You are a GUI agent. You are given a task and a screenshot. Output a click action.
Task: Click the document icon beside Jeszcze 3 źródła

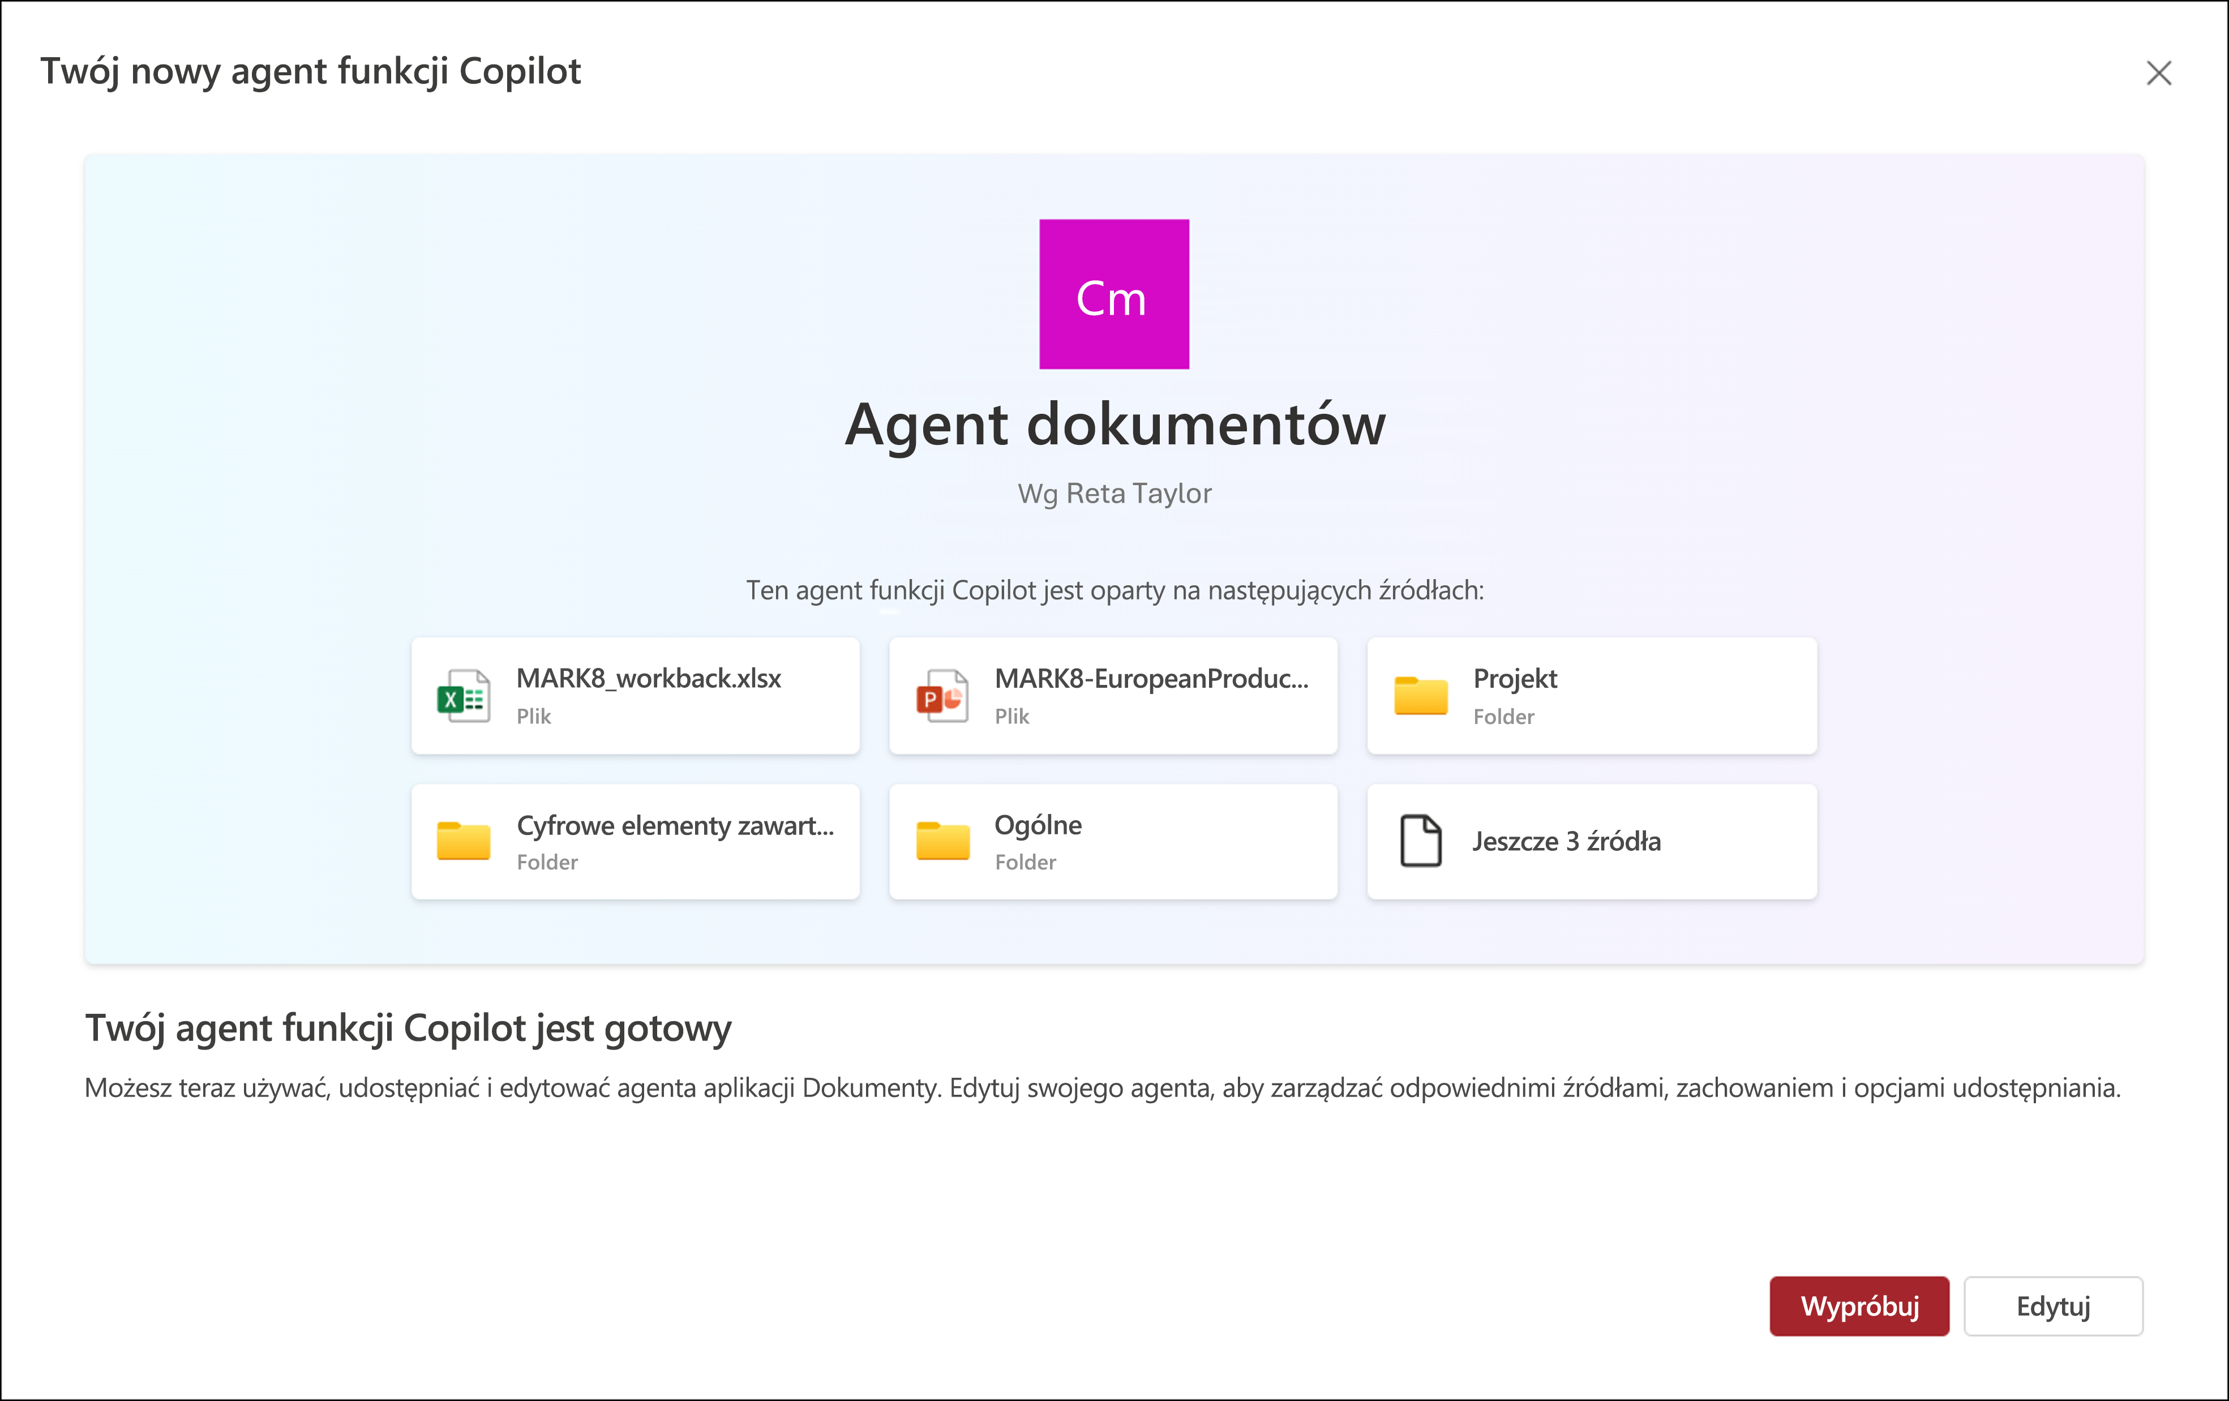click(x=1421, y=841)
